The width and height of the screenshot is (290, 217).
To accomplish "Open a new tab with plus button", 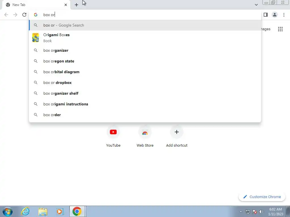I will pos(76,5).
